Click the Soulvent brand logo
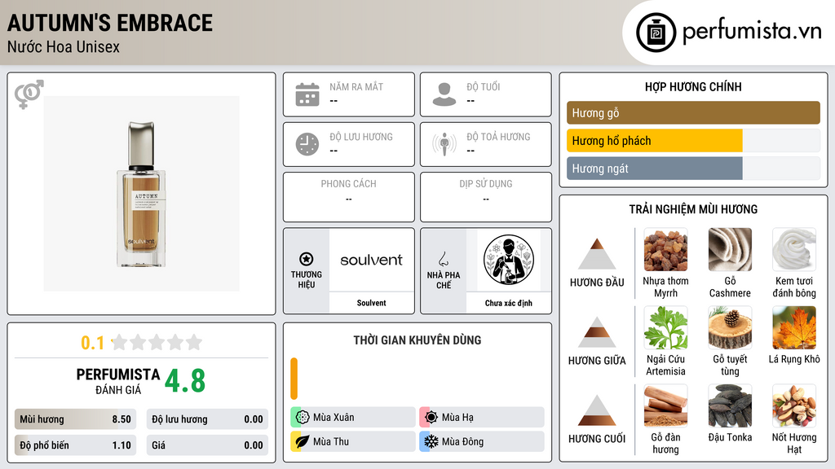Image resolution: width=835 pixels, height=469 pixels. 371,260
